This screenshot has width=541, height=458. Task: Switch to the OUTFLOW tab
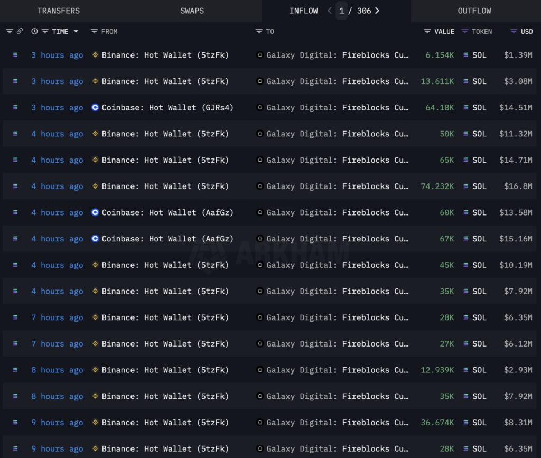[474, 11]
